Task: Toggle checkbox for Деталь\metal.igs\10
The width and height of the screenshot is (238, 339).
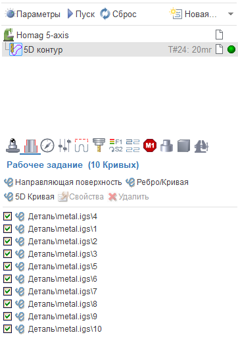Action: coord(8,329)
